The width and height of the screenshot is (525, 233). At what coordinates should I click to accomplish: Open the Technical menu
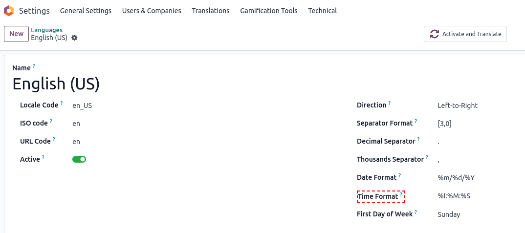[x=323, y=11]
